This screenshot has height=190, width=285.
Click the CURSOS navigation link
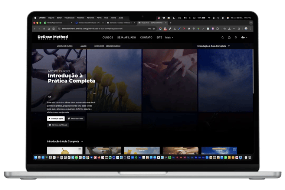108,37
